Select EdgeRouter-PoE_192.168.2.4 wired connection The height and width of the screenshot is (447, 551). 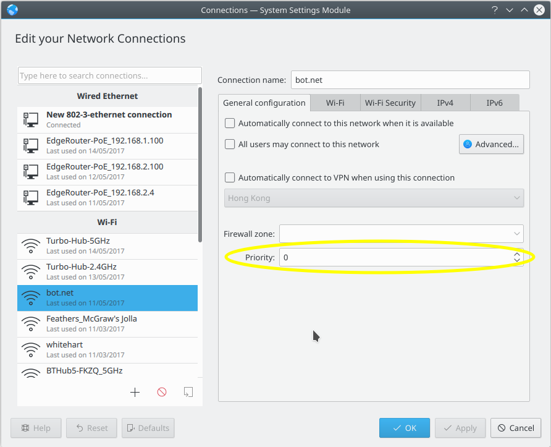coord(107,197)
